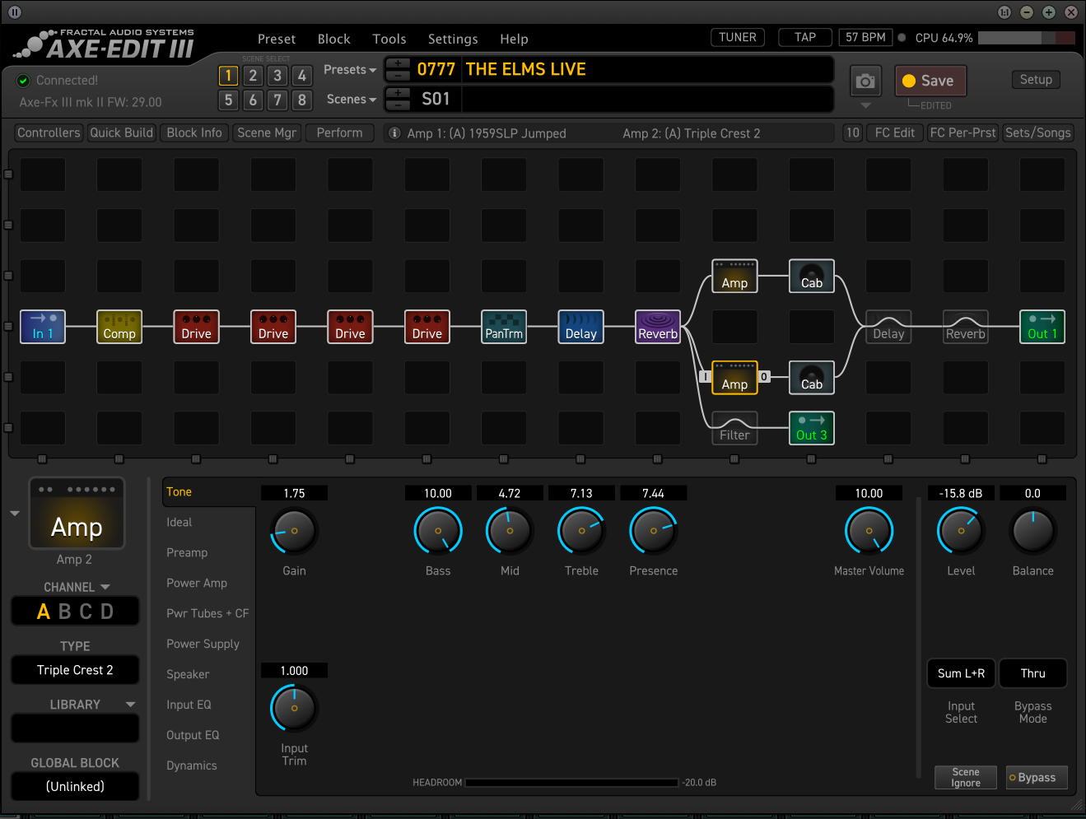Click the I marker left of Amp block
The height and width of the screenshot is (819, 1086).
click(x=705, y=377)
